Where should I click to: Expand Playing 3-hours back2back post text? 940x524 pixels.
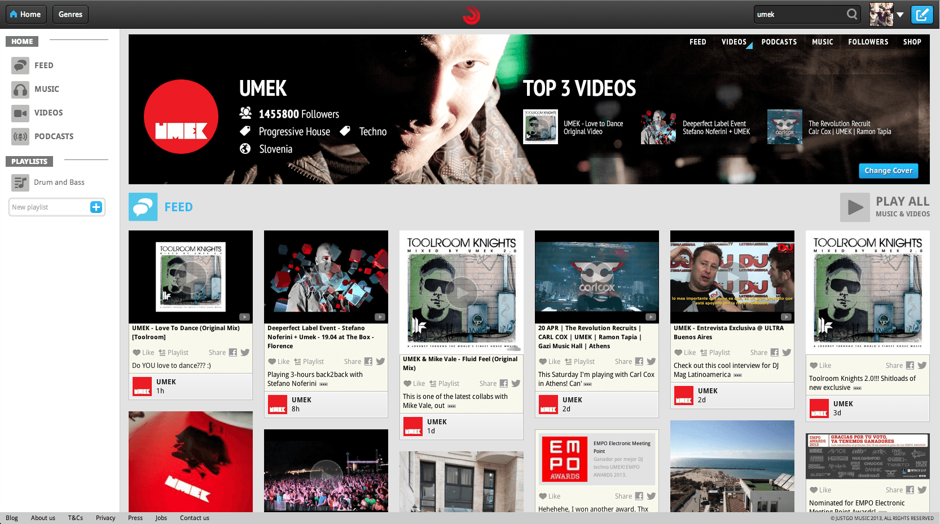point(323,384)
